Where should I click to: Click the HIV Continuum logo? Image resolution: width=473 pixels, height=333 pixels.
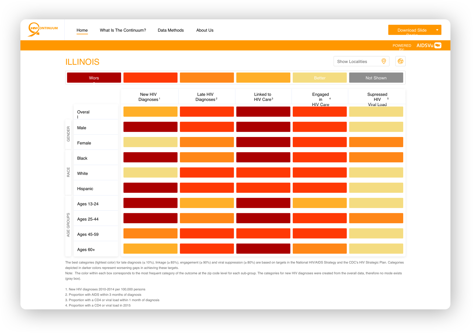point(43,30)
